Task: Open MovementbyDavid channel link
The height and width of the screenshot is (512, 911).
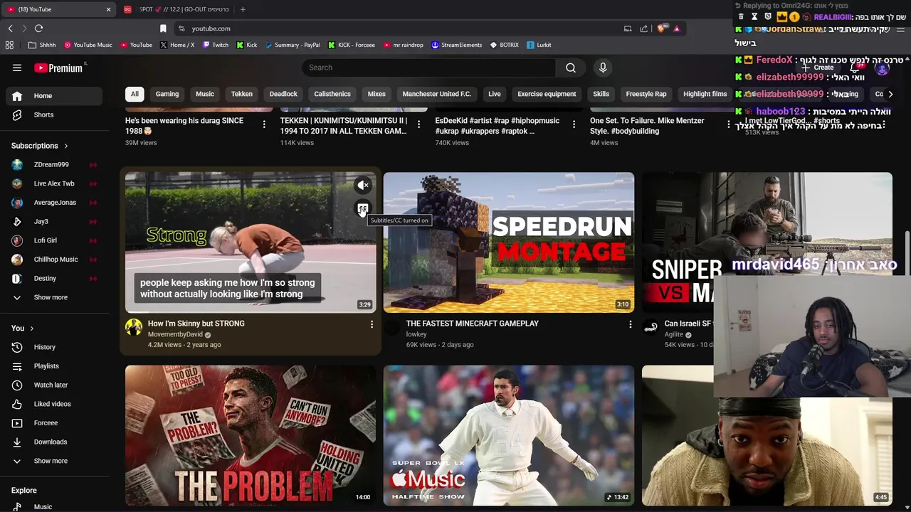Action: coord(175,334)
